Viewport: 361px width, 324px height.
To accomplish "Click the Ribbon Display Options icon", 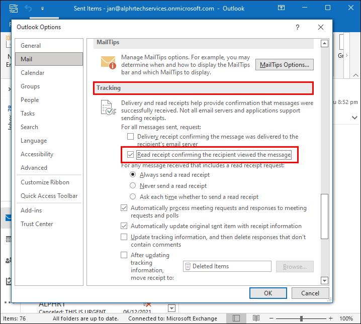I will pos(281,8).
